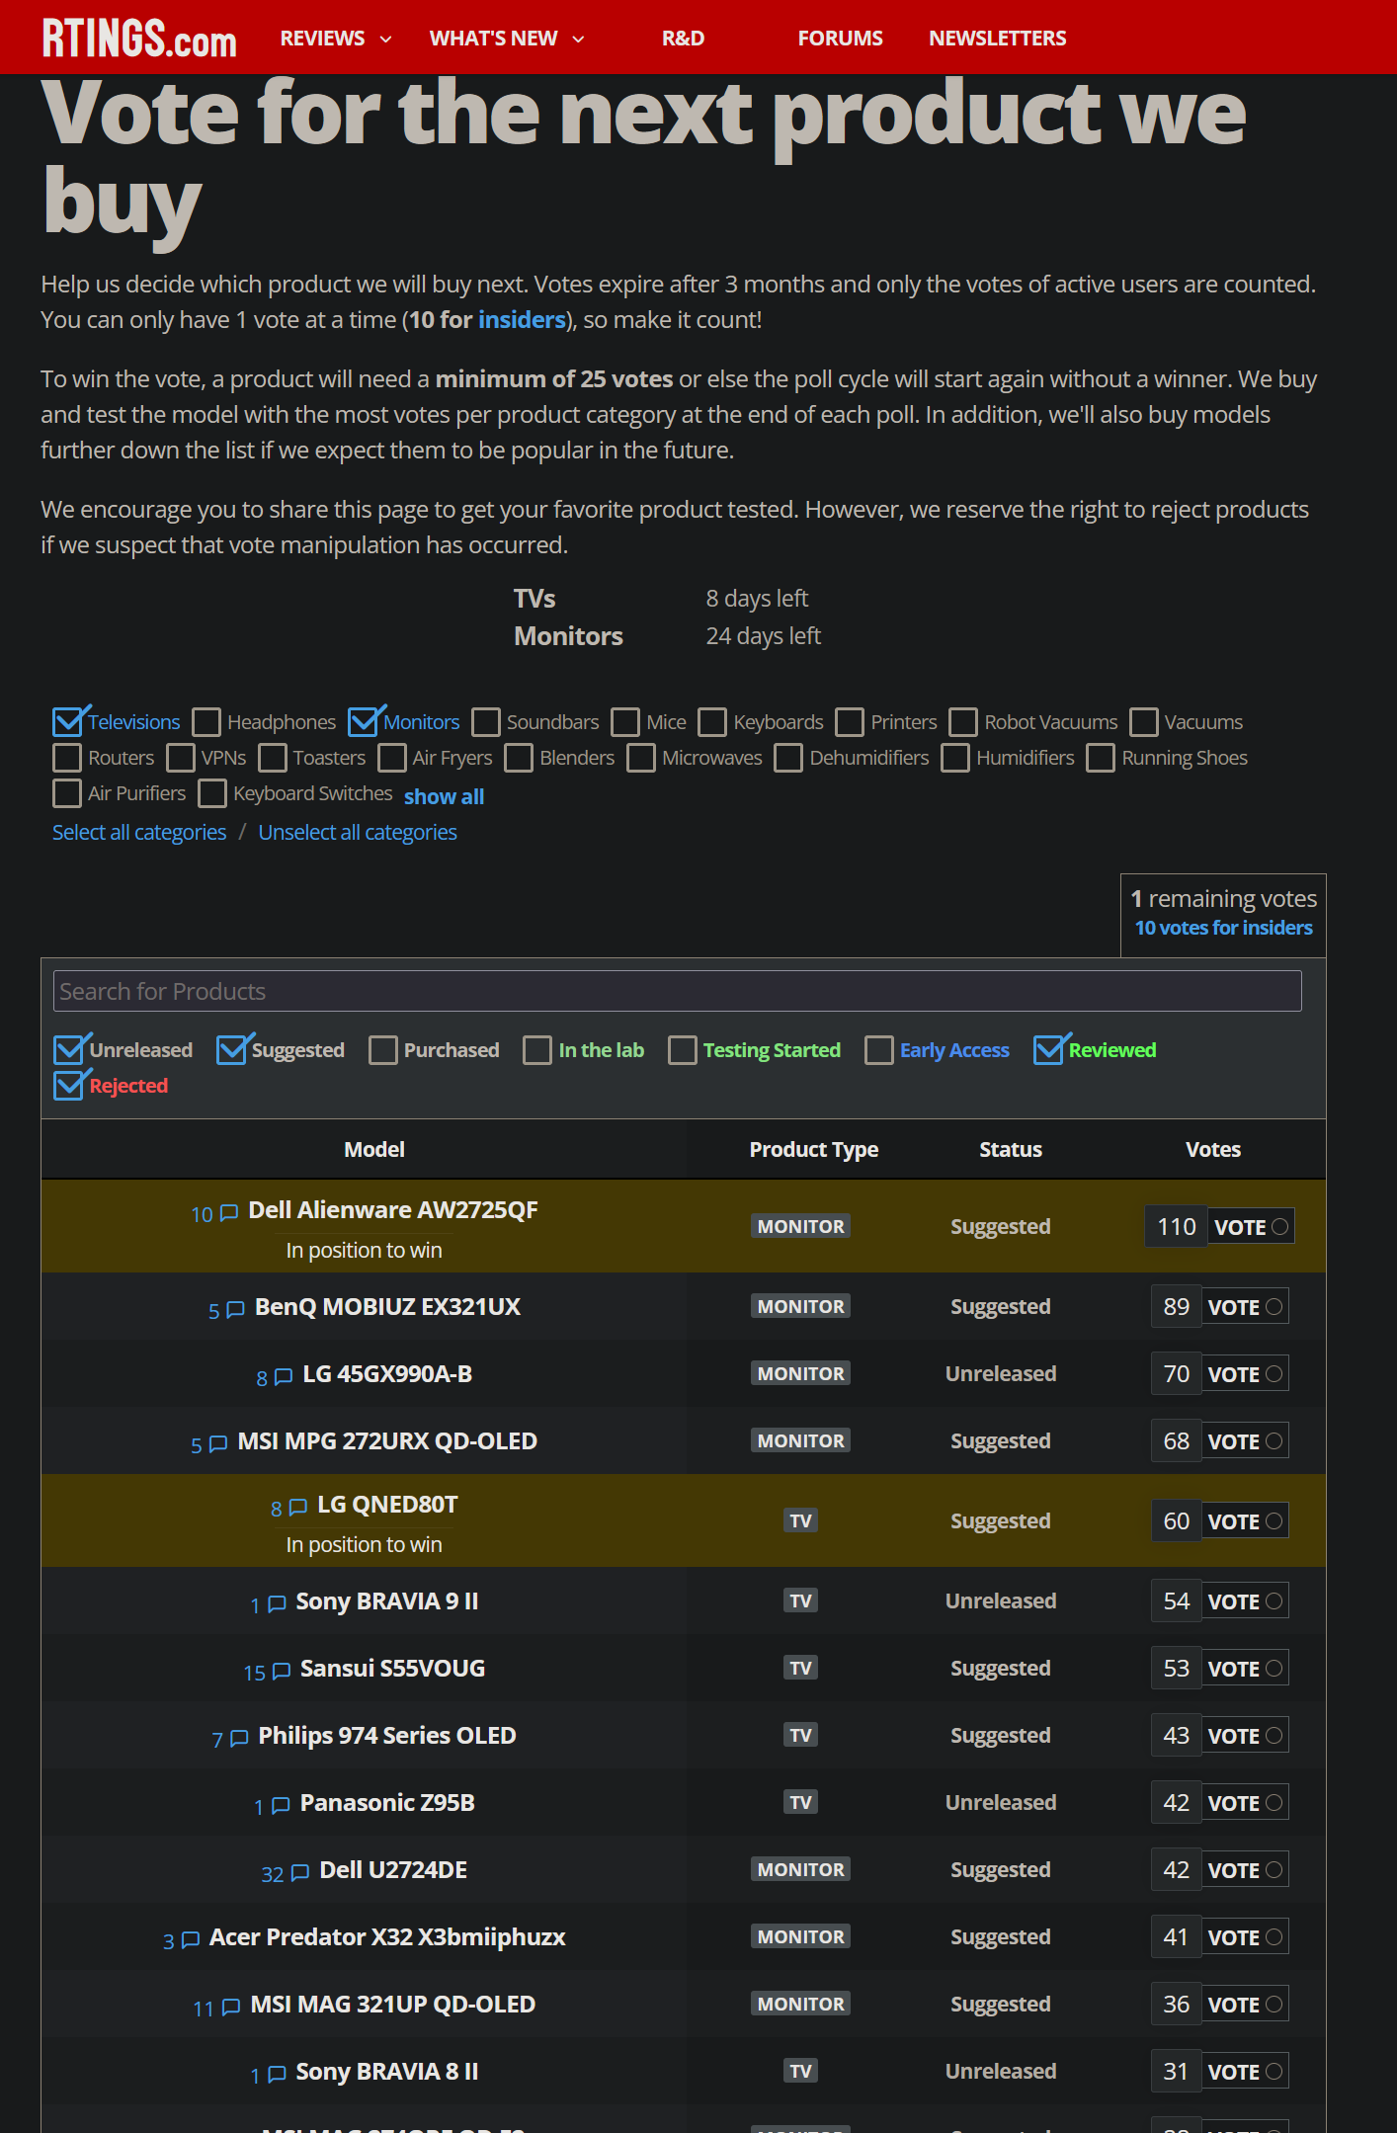Vote for the BenQ MOBIUZ EX321UX
The image size is (1397, 2133).
[1244, 1306]
